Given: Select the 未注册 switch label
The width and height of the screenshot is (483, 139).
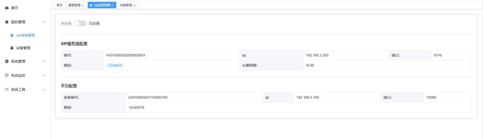Looking at the screenshot, I should point(66,23).
